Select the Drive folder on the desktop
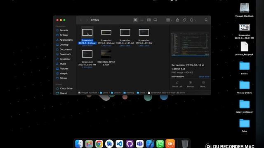Image resolution: width=264 pixels, height=148 pixels. 244,123
